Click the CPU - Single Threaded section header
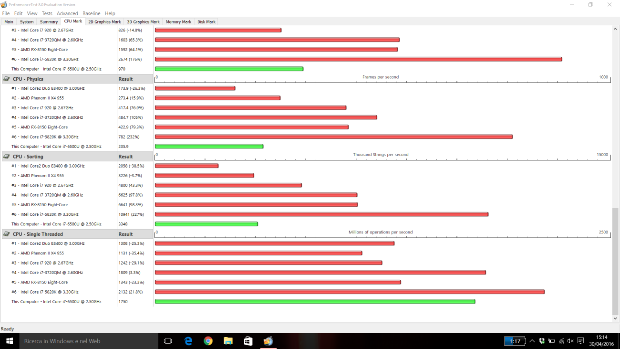This screenshot has width=620, height=349. 59,234
